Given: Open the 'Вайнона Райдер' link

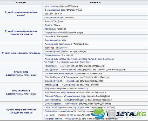Looking at the screenshot, I should (52, 96).
